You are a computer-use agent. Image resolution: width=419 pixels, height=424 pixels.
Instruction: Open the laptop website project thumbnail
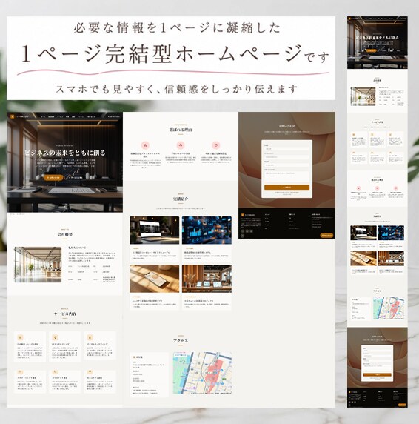155,230
